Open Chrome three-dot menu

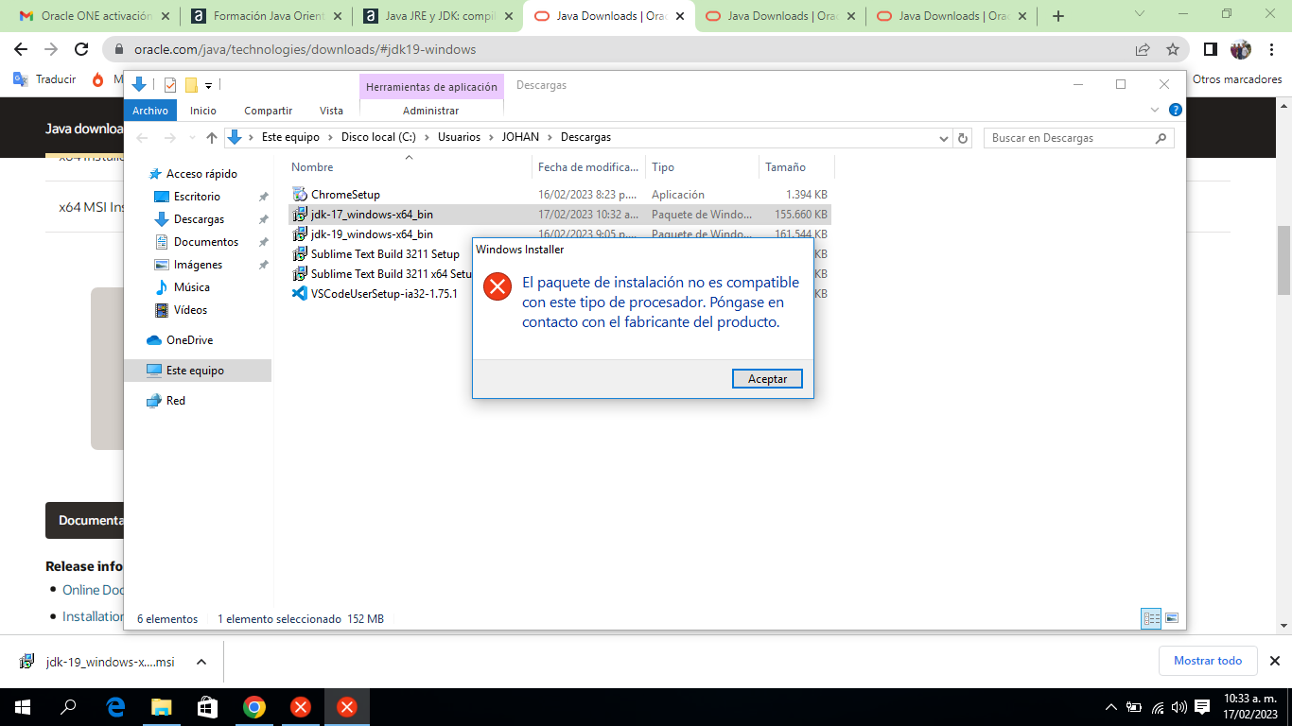pos(1272,49)
